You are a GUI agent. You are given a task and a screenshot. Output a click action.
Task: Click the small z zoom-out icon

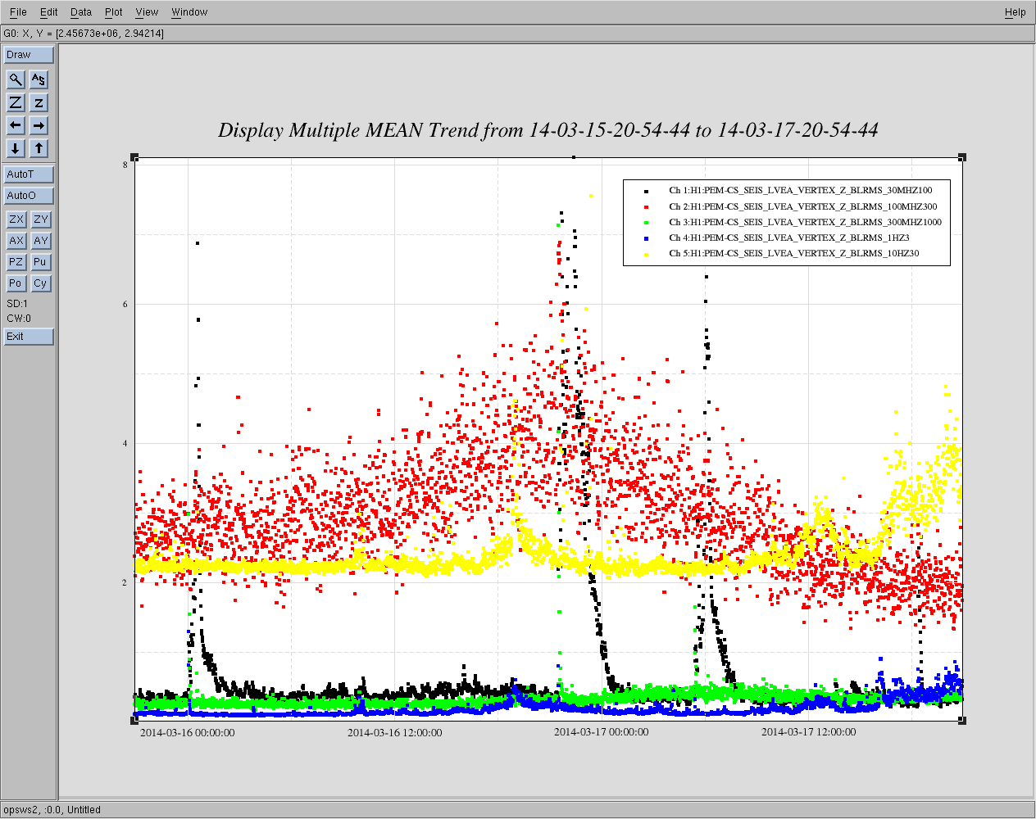click(39, 102)
